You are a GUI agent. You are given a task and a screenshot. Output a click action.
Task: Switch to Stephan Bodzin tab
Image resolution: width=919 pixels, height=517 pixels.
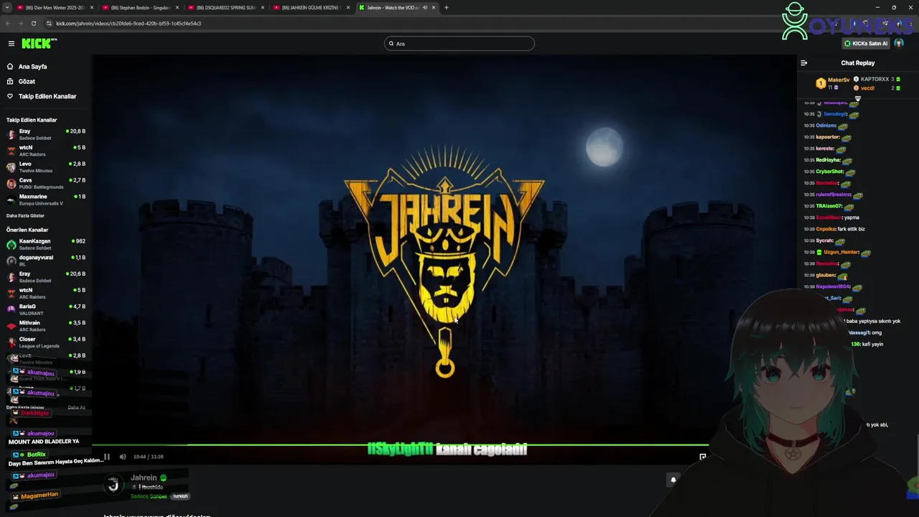[x=139, y=7]
